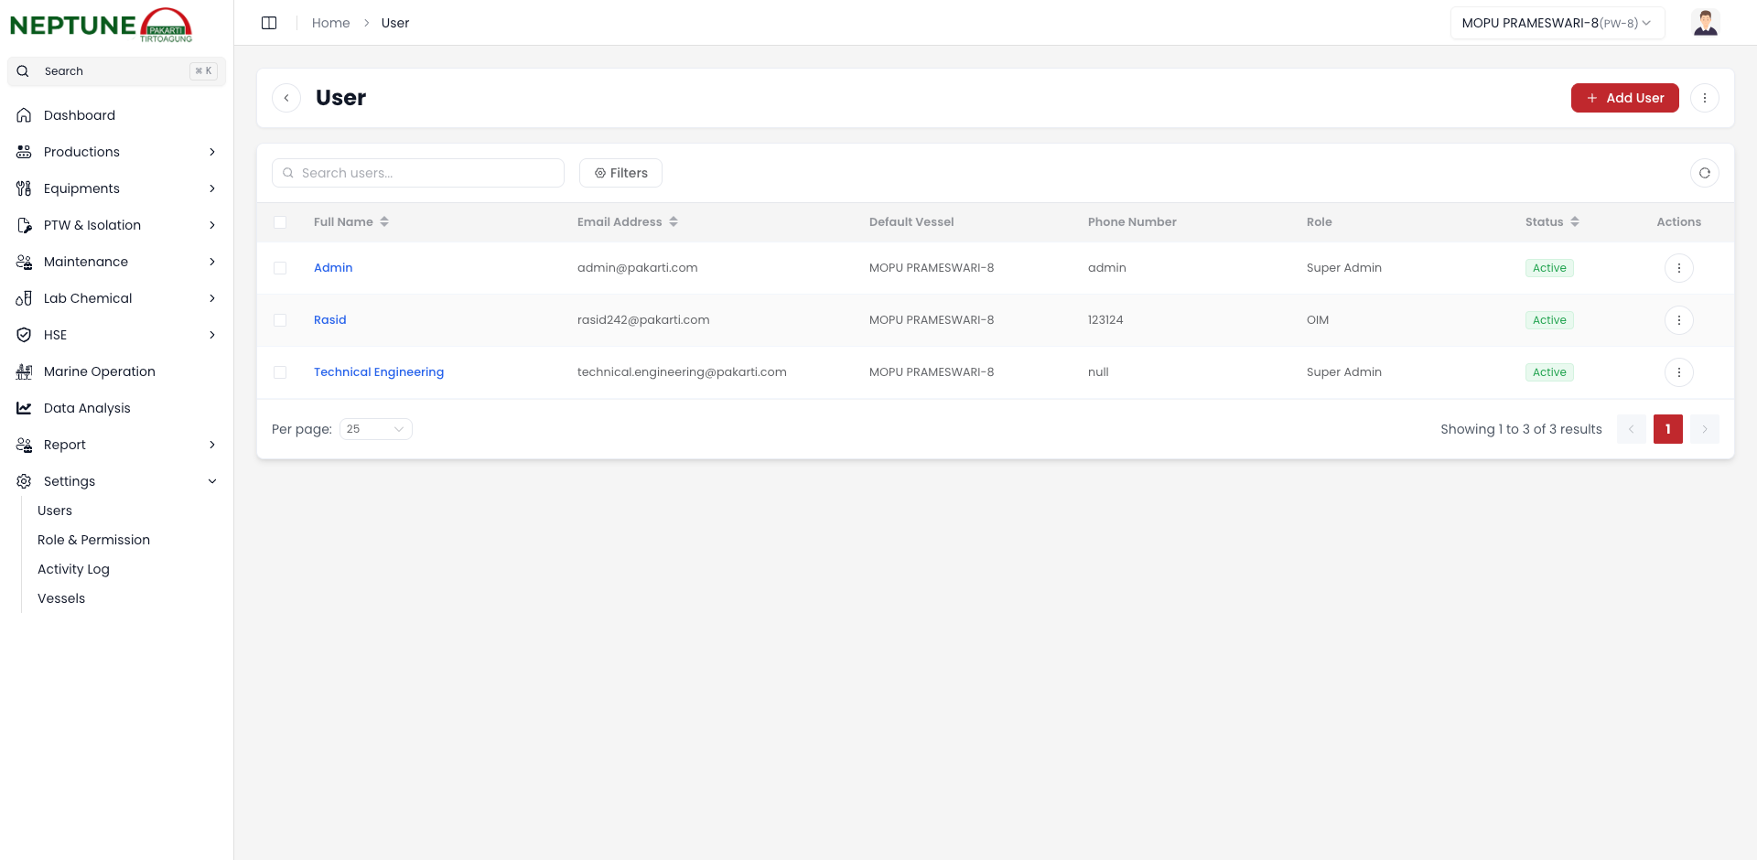Image resolution: width=1757 pixels, height=860 pixels.
Task: Open the more options menu beside Add User
Action: [x=1704, y=98]
